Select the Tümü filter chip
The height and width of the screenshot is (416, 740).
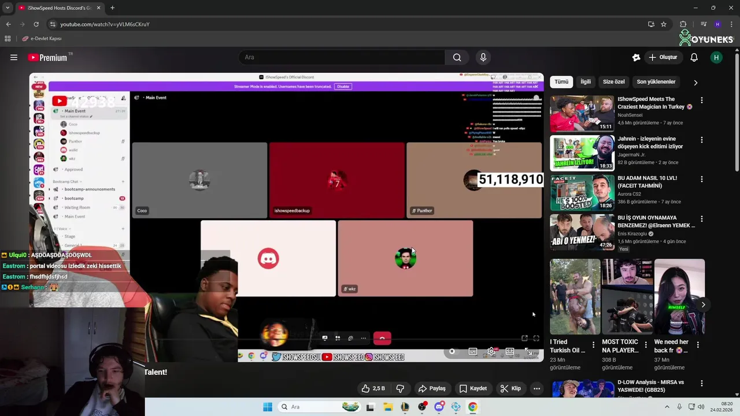coord(561,82)
